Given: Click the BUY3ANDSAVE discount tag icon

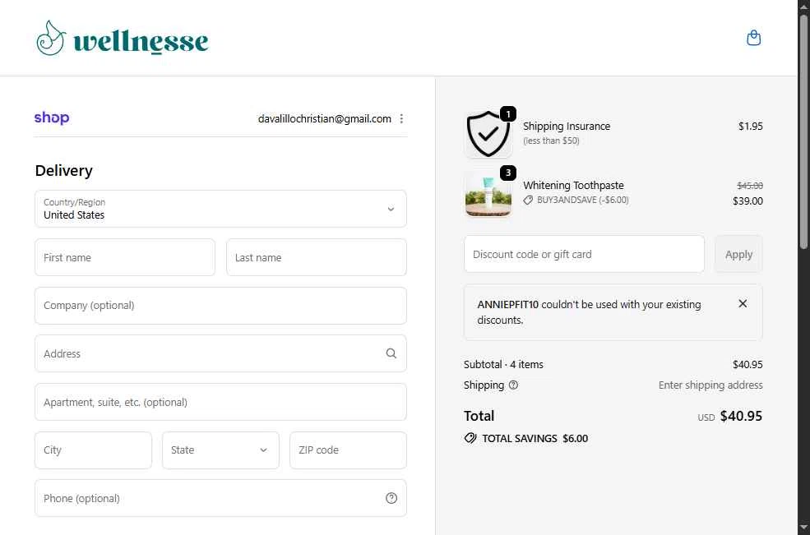Looking at the screenshot, I should (x=527, y=201).
